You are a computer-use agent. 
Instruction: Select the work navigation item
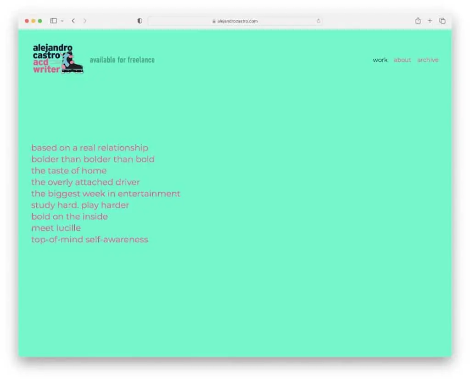coord(380,60)
